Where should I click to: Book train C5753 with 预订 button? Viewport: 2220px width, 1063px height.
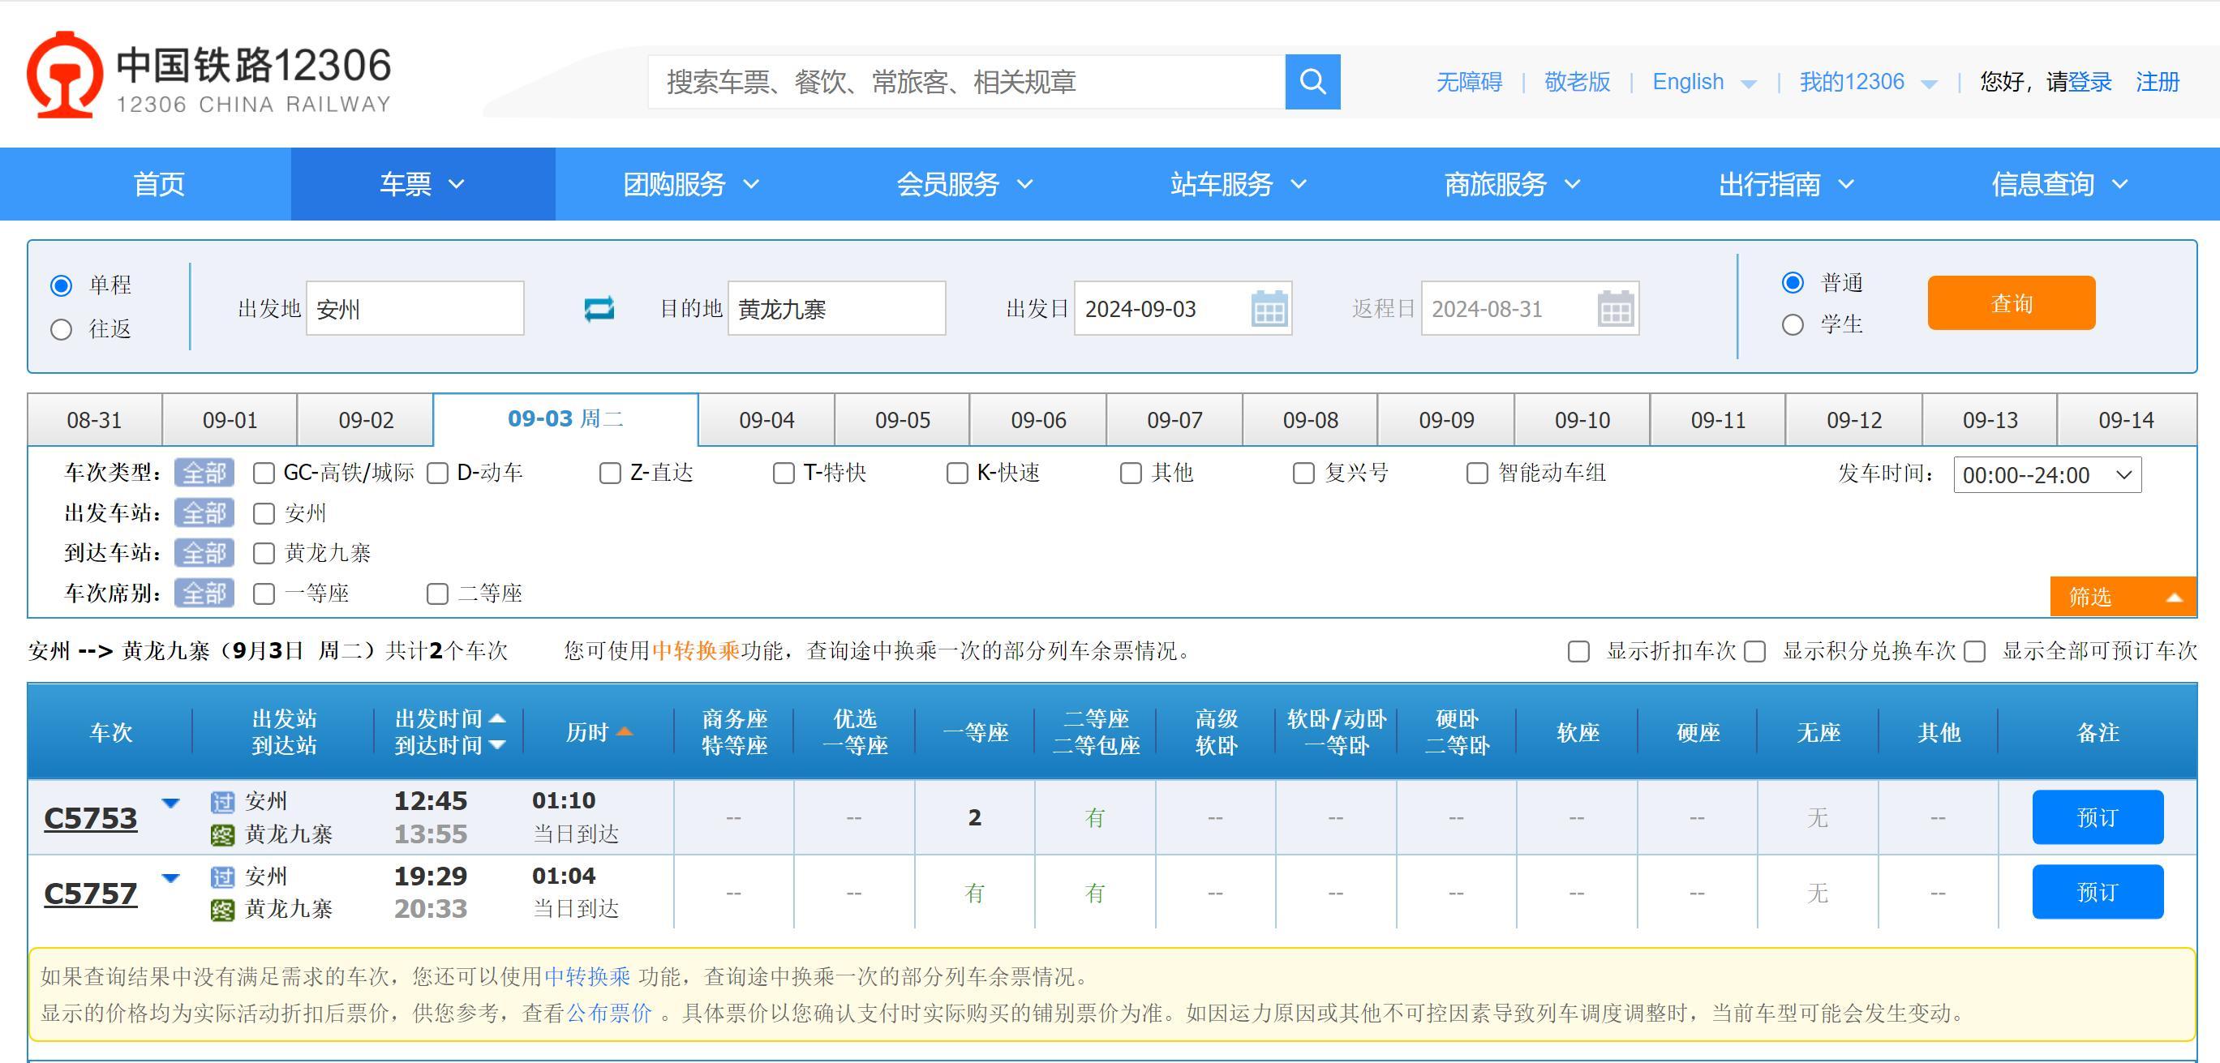pos(2097,817)
